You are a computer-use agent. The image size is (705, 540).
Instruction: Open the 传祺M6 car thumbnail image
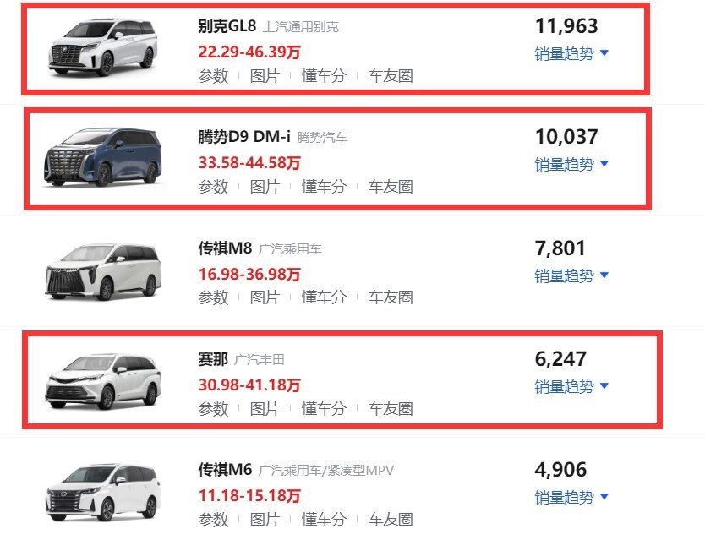pyautogui.click(x=103, y=494)
